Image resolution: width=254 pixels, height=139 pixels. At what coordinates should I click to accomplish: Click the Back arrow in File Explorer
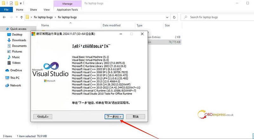click(x=4, y=17)
